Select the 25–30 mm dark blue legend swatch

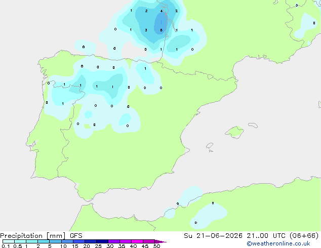tap(102, 241)
